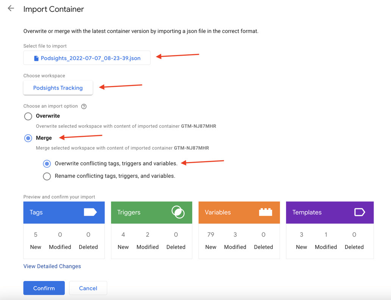Select the Merge radio option
This screenshot has width=391, height=300.
(x=28, y=138)
